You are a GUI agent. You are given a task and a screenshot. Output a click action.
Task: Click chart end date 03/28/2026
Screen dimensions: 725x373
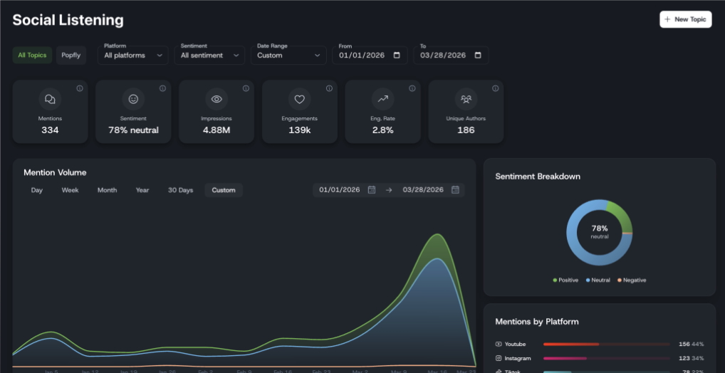[423, 189]
